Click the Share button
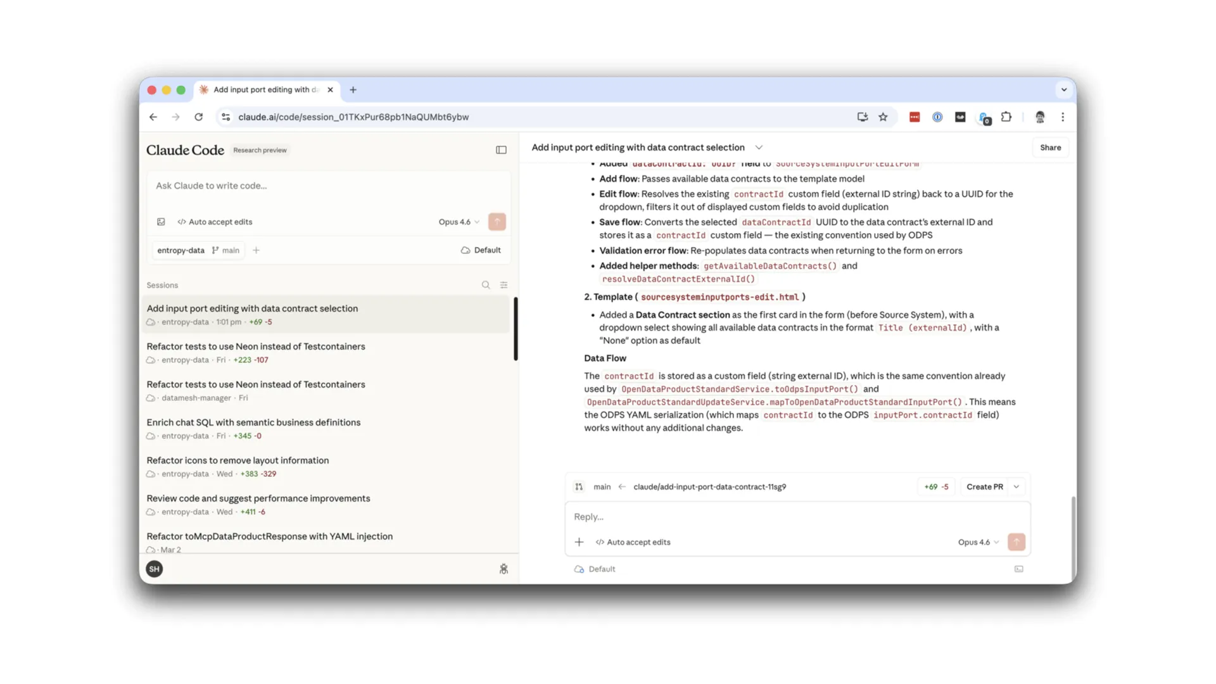1216x684 pixels. (1050, 148)
